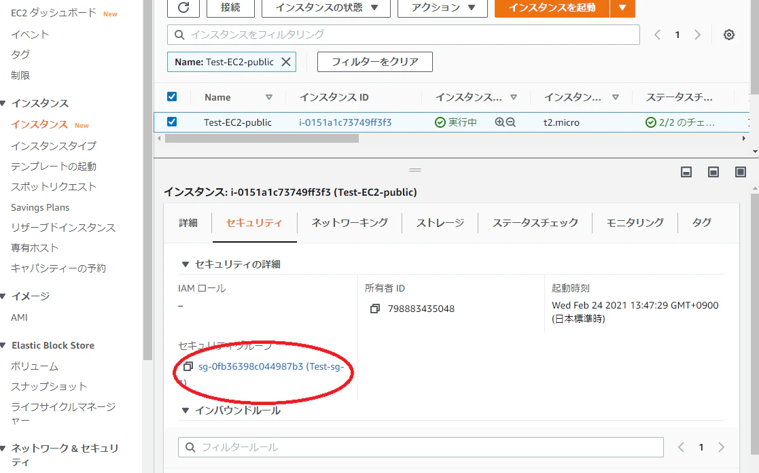The height and width of the screenshot is (473, 759).
Task: Focus the フィルタールール search field
Action: point(421,447)
